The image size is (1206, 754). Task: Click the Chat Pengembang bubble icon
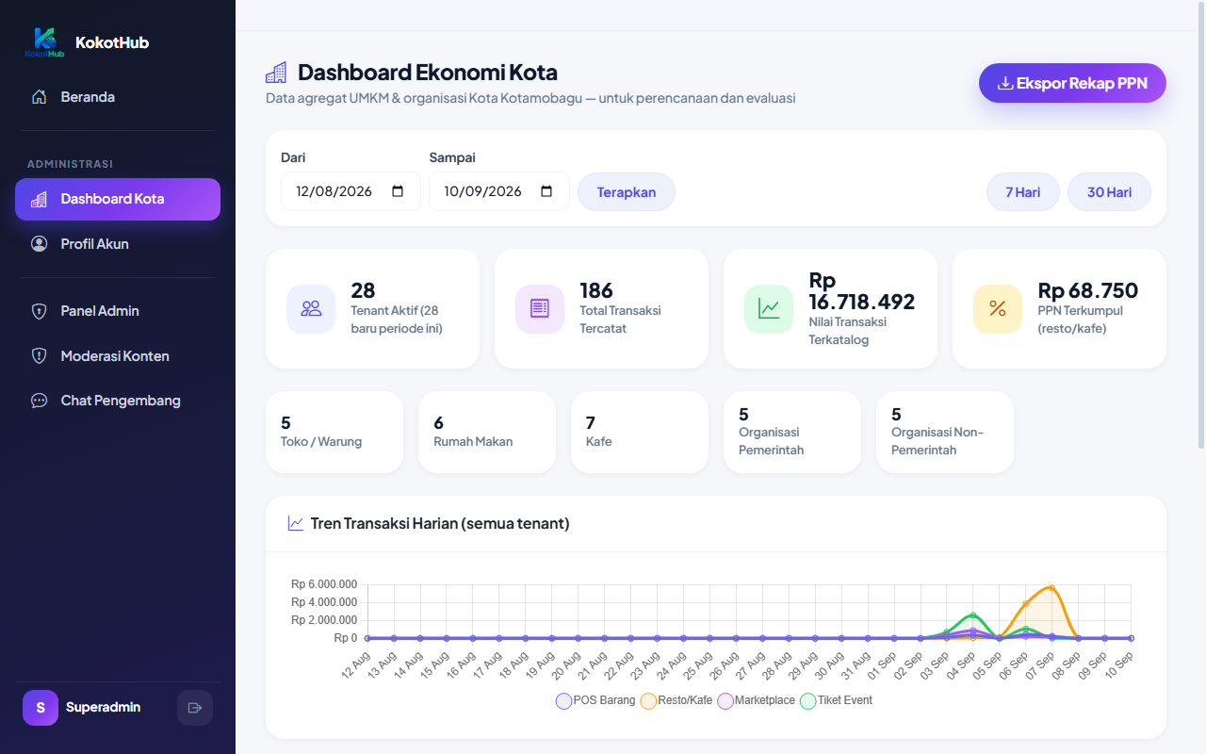click(x=39, y=401)
